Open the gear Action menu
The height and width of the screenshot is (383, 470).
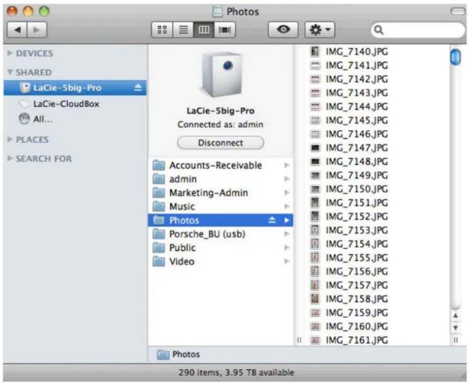pos(320,30)
